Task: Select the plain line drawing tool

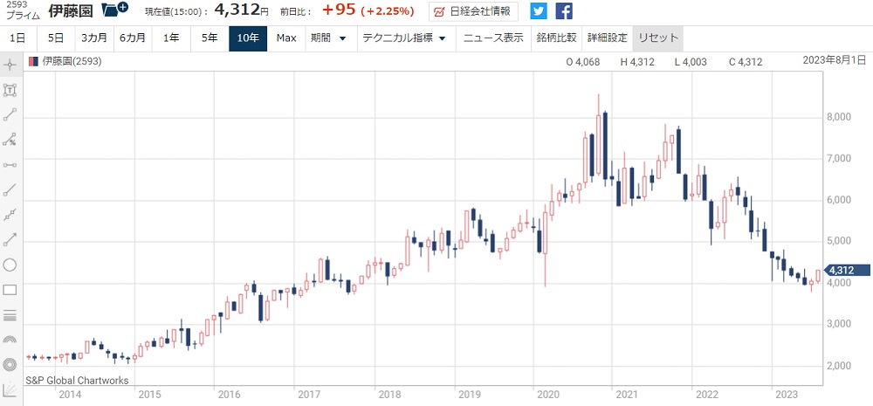Action: point(10,190)
